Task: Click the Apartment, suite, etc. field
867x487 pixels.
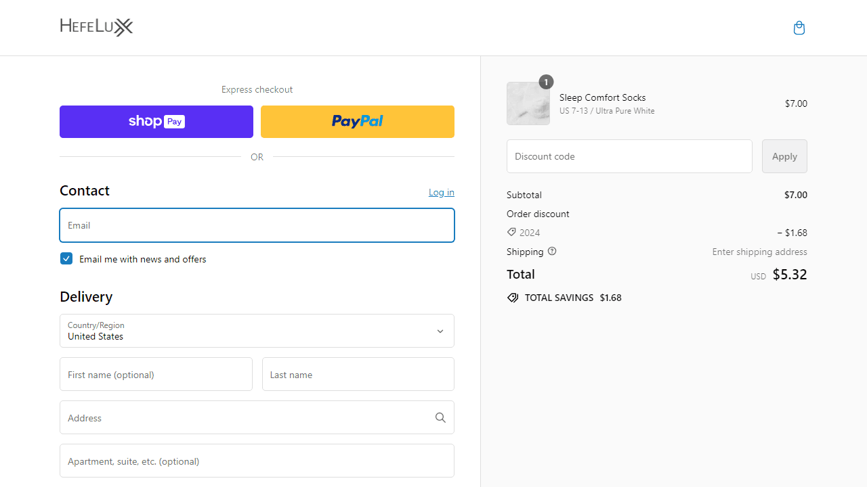Action: click(257, 461)
